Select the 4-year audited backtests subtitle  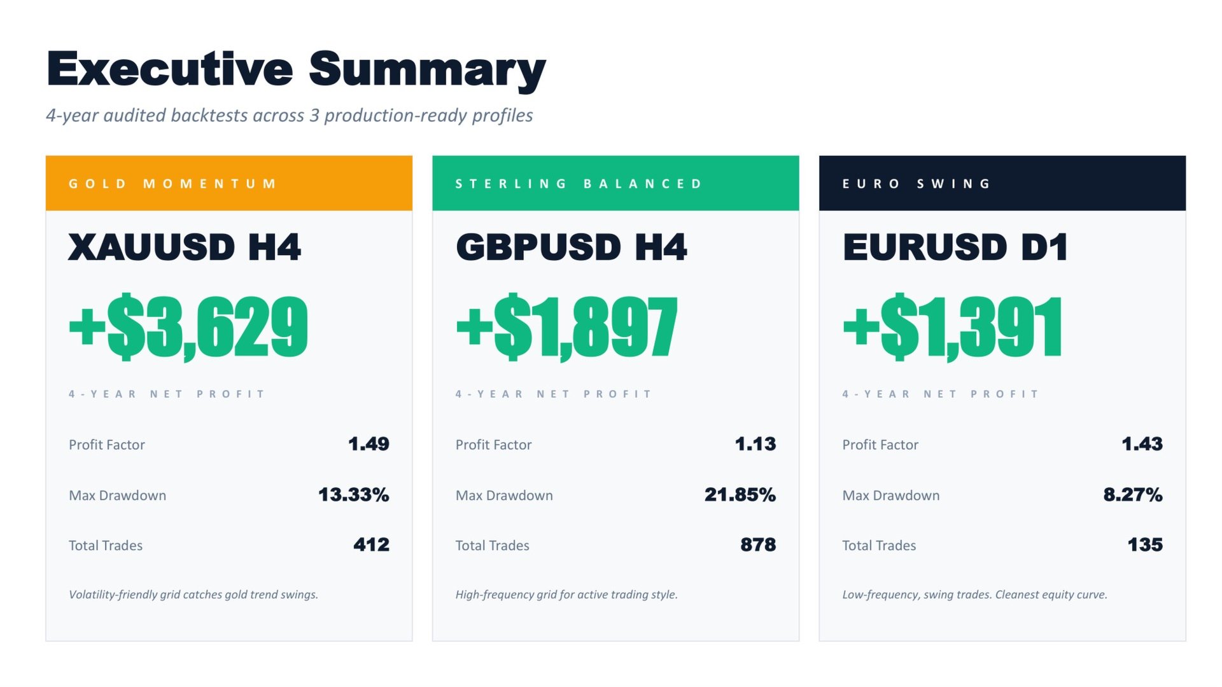pos(290,115)
